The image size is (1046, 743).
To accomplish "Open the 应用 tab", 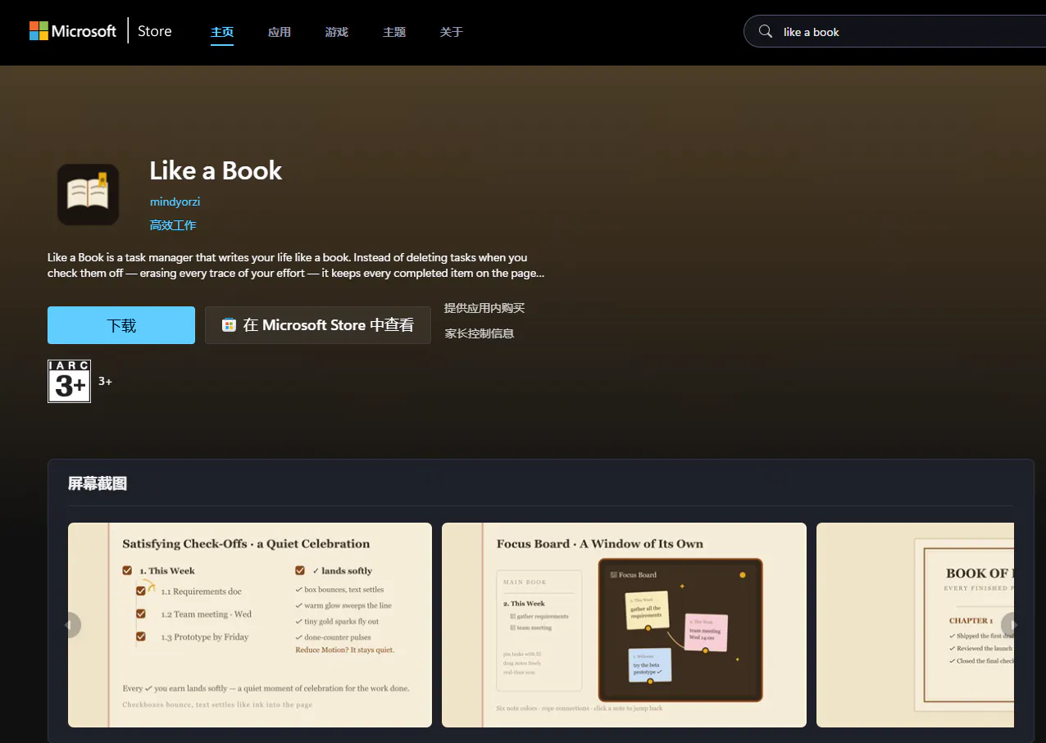I will [280, 32].
